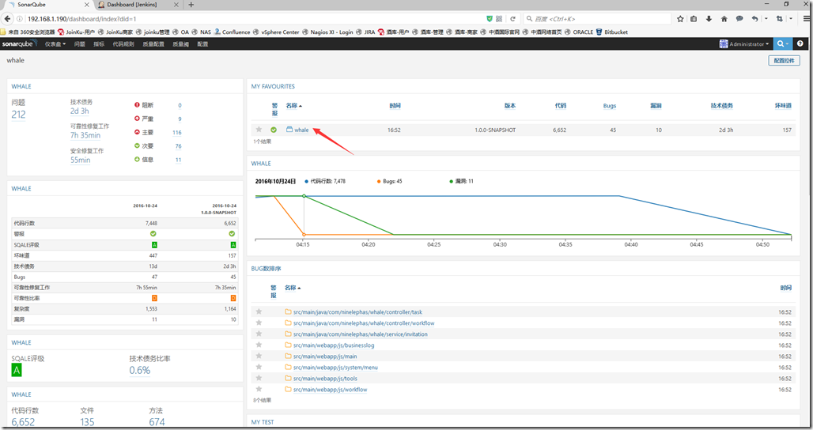Toggle favourite star for js/system/menu folder
This screenshot has height=430, width=813.
[259, 367]
